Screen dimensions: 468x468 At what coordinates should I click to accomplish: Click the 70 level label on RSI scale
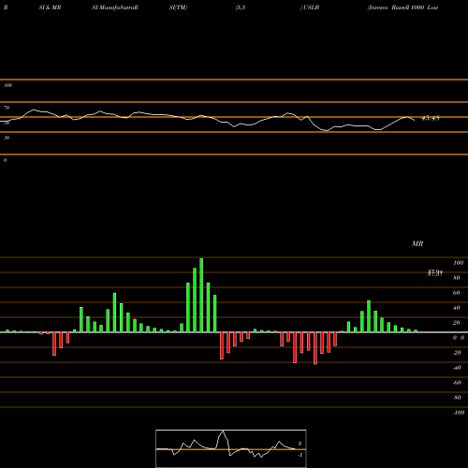(7, 108)
